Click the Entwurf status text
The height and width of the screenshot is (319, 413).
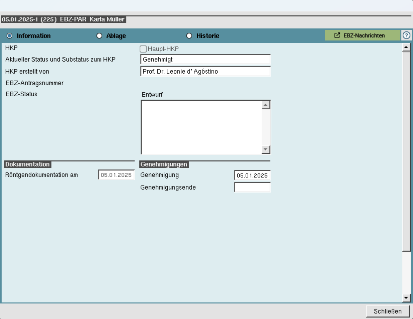point(152,95)
